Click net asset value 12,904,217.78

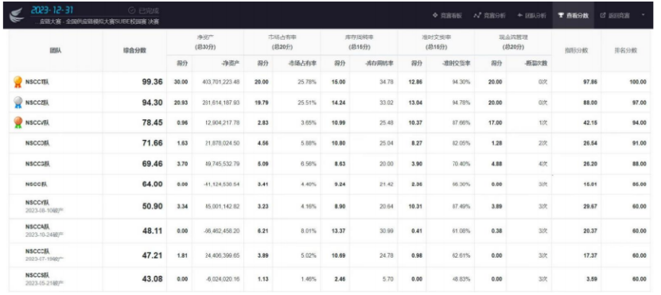(x=221, y=122)
